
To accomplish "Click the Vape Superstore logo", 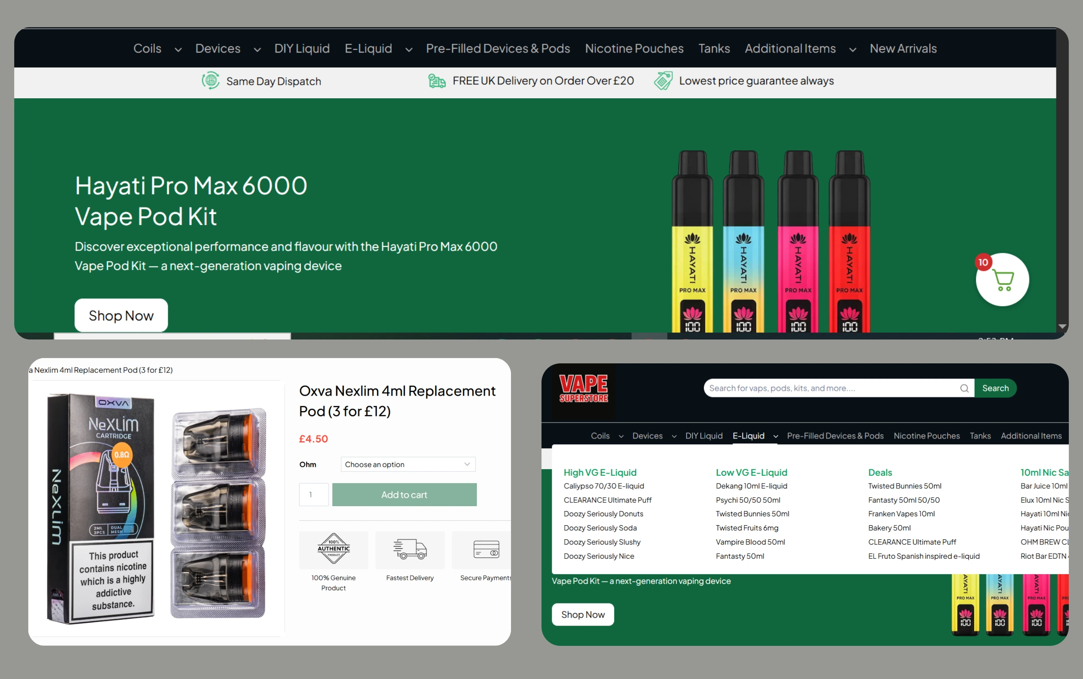I will pyautogui.click(x=583, y=389).
